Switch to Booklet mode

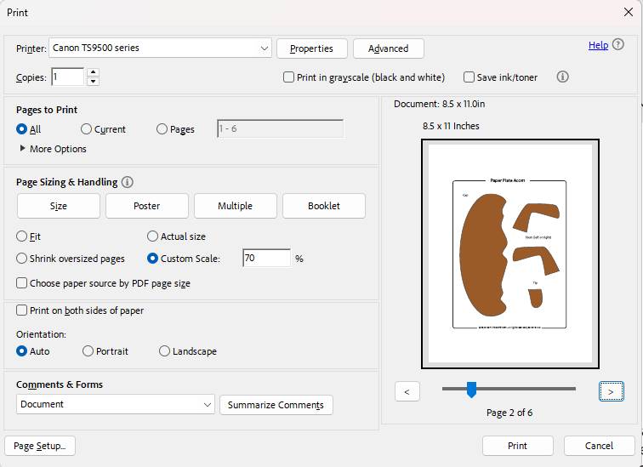point(324,206)
